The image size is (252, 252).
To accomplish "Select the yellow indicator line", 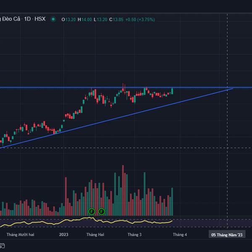I will (86, 222).
